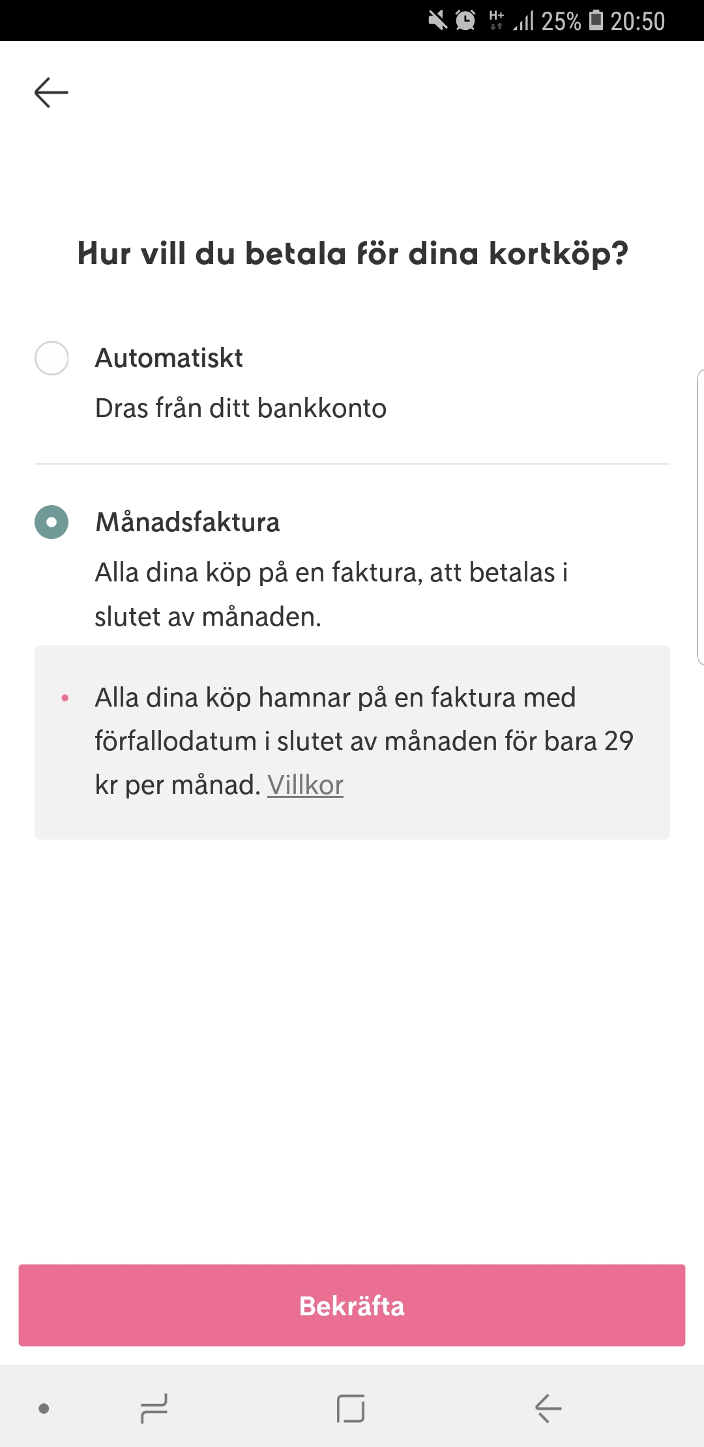This screenshot has height=1447, width=704.
Task: Tap the muted sound status icon
Action: (437, 21)
